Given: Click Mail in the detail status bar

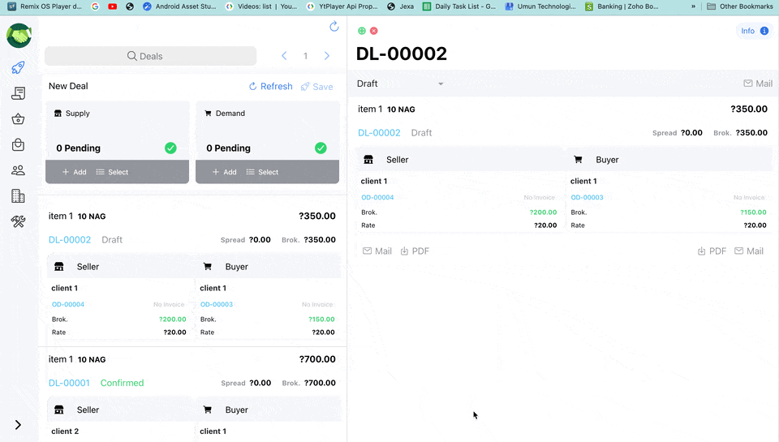Looking at the screenshot, I should click(758, 84).
